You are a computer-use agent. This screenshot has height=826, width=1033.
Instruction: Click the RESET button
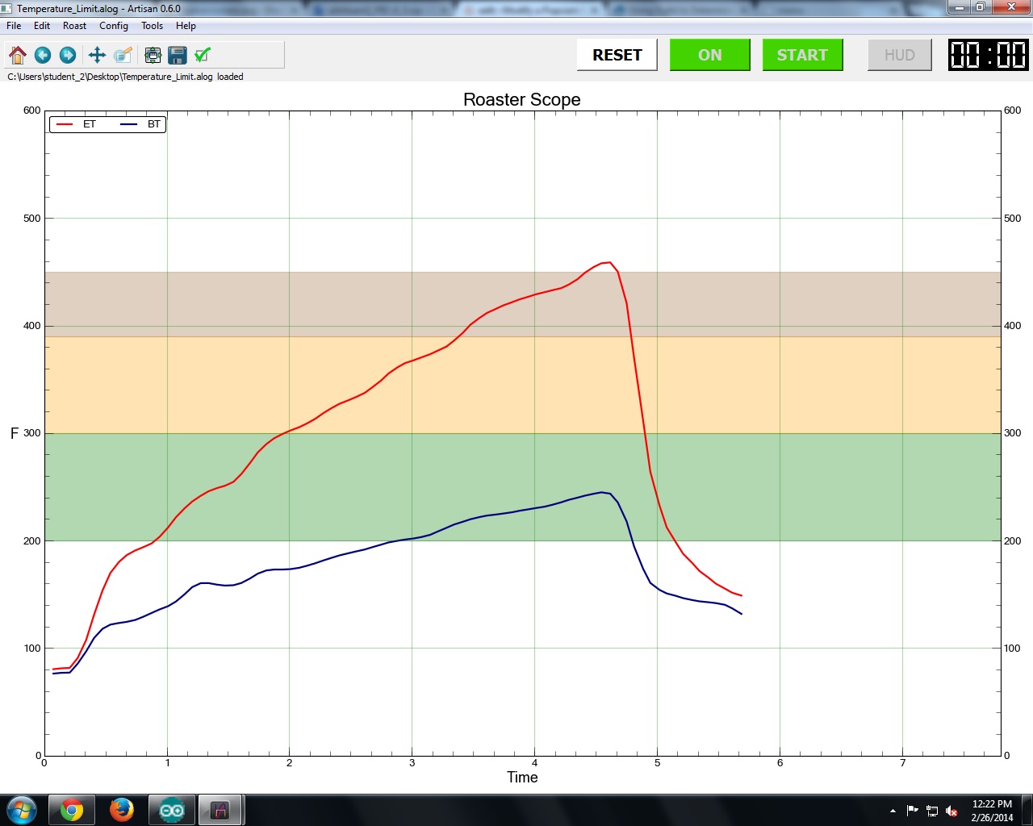point(617,55)
